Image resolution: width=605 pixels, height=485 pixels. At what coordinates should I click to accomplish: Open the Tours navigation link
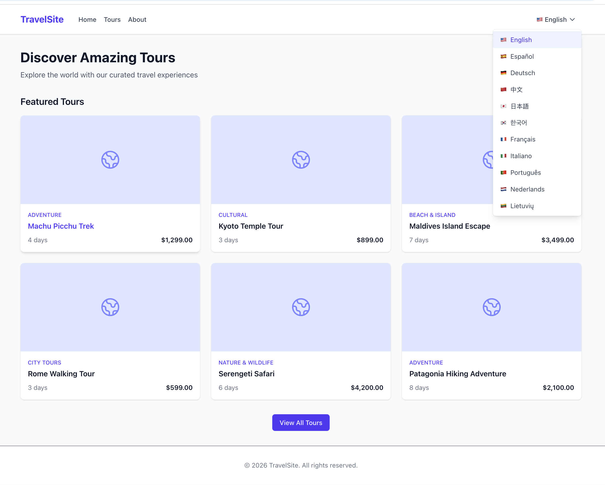112,20
